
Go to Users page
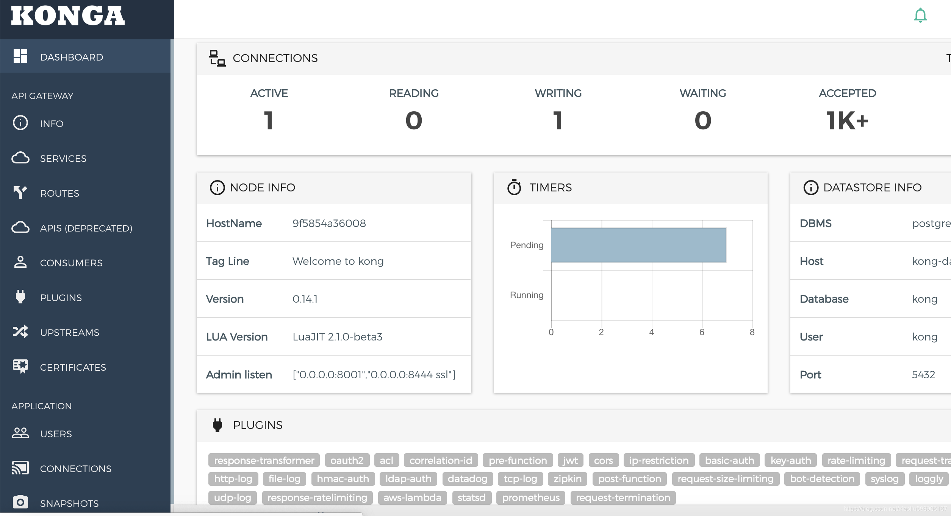[x=85, y=433]
